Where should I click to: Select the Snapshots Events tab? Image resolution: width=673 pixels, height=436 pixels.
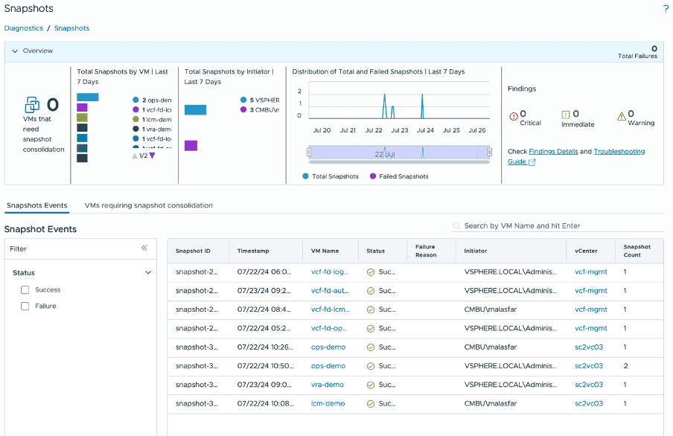[36, 205]
